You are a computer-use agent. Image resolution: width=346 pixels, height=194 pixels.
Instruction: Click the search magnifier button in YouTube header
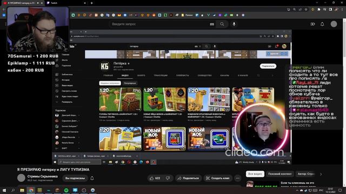click(x=222, y=24)
